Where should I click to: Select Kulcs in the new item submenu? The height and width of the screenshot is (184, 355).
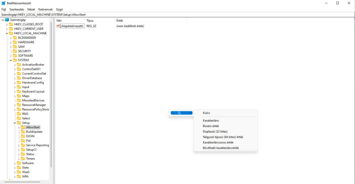pyautogui.click(x=206, y=113)
